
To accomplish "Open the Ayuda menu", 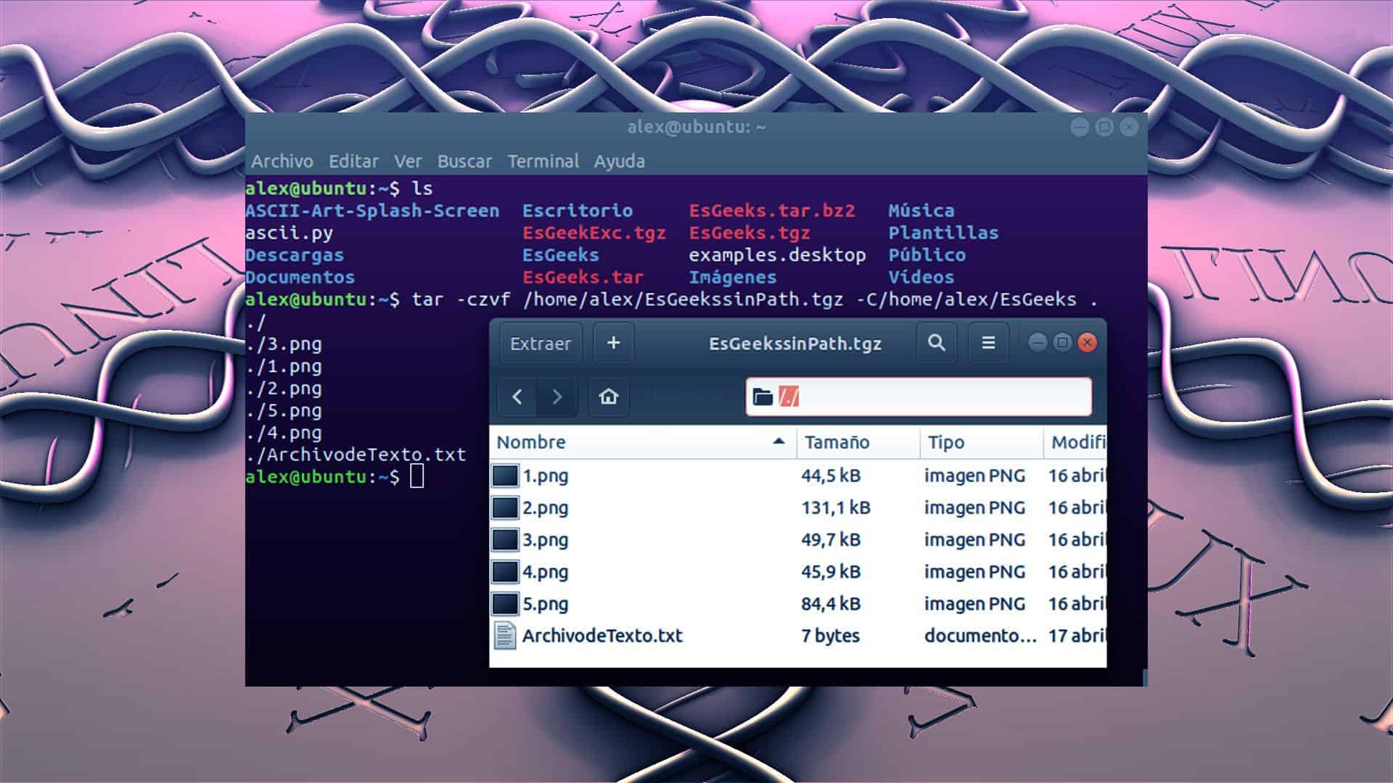I will point(617,161).
